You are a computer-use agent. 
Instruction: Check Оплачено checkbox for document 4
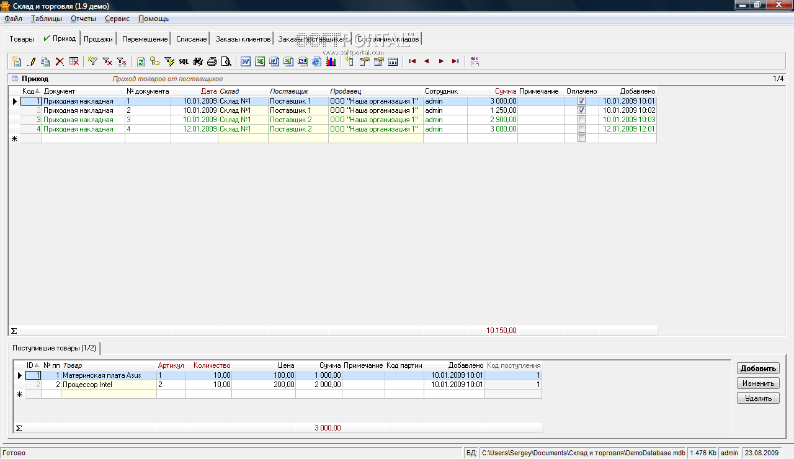pyautogui.click(x=581, y=129)
